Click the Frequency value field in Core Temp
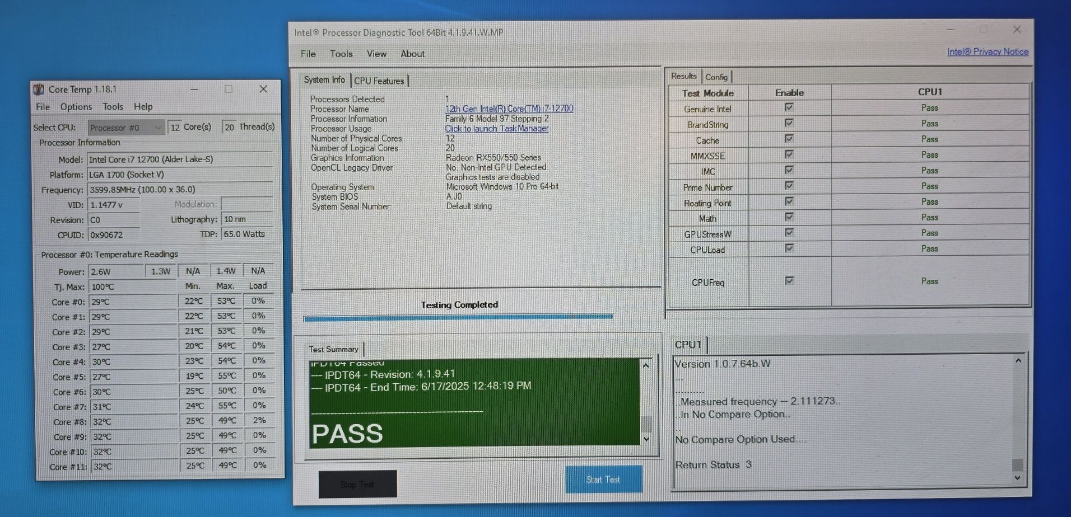 180,190
